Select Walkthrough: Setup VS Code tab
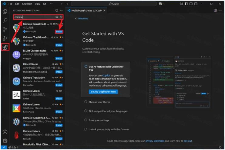225x150 pixels. point(86,11)
